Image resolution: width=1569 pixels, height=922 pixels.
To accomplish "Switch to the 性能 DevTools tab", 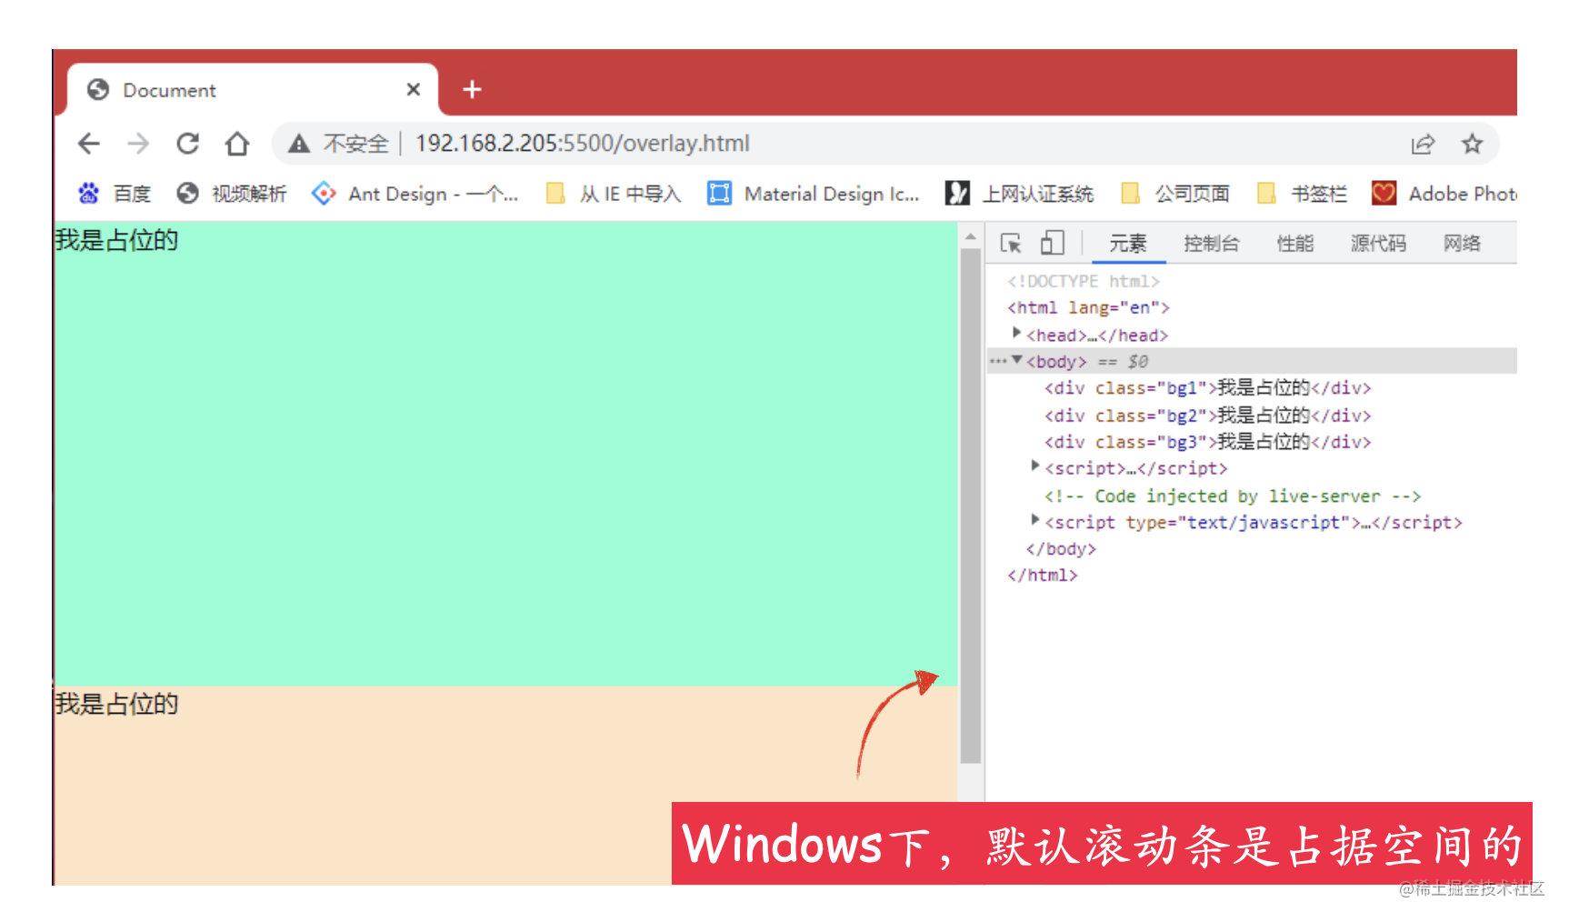I will pos(1295,244).
